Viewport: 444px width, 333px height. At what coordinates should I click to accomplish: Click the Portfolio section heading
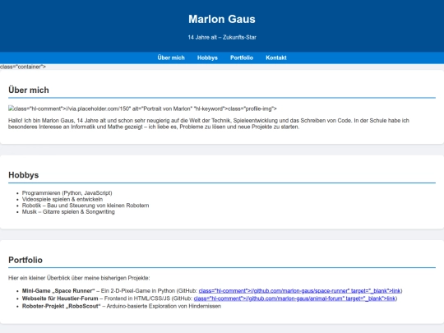25,260
